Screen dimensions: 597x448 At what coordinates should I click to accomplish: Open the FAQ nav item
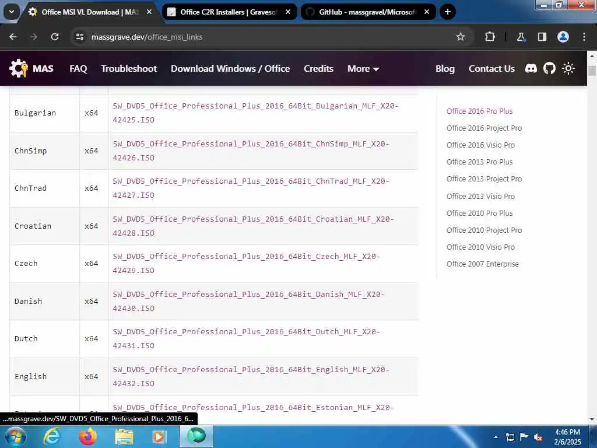click(x=78, y=69)
